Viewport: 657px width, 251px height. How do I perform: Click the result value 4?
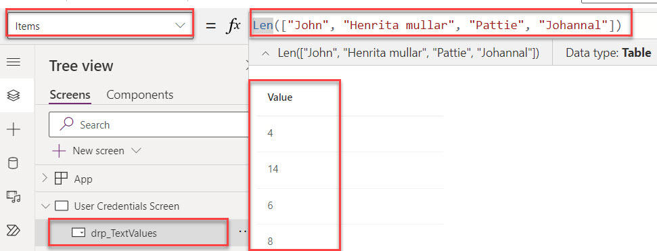270,133
